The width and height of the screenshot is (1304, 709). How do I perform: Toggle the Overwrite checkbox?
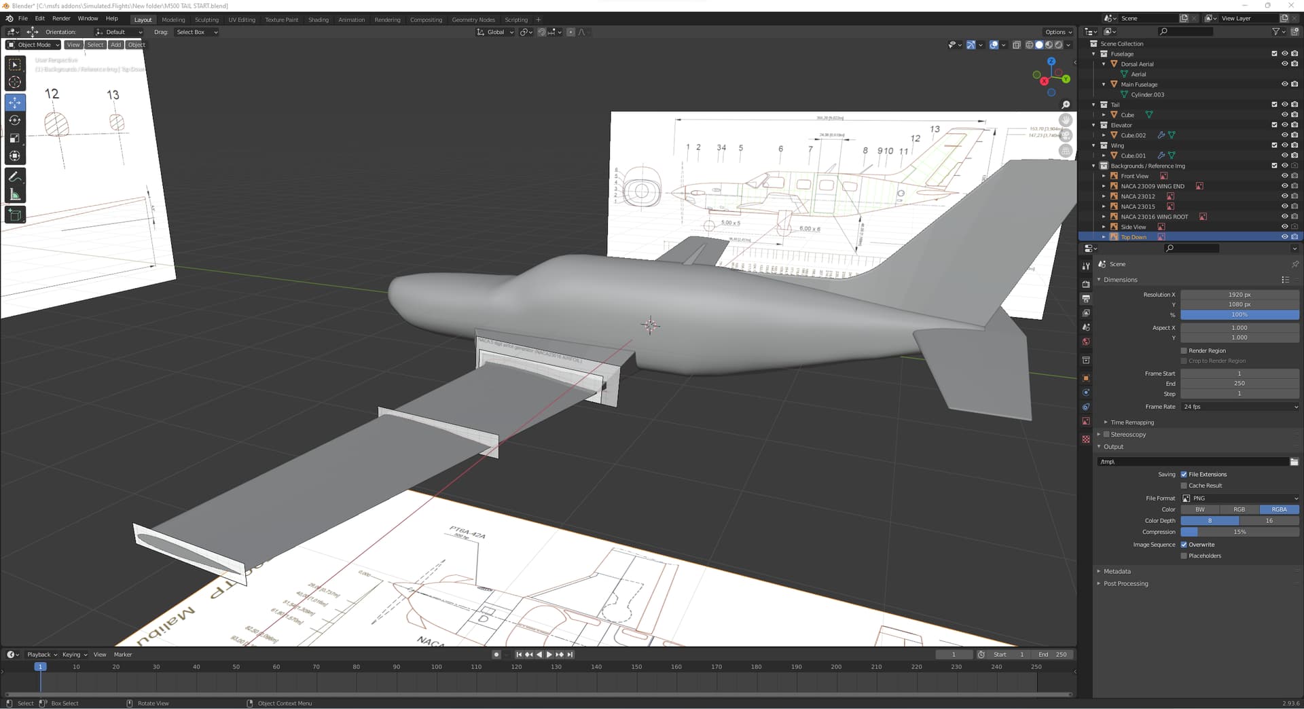click(x=1184, y=545)
